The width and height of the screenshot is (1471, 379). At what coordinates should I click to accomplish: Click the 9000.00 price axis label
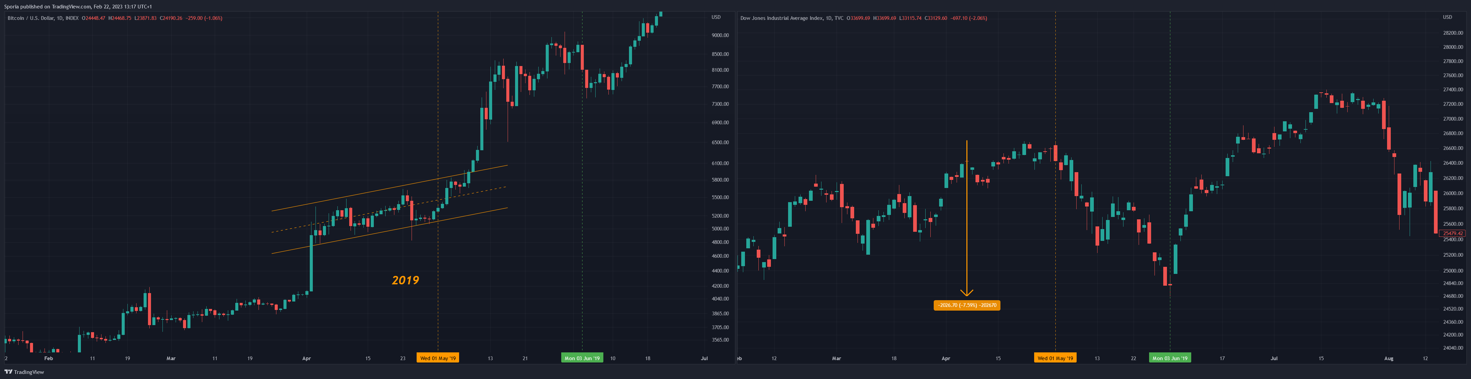720,35
